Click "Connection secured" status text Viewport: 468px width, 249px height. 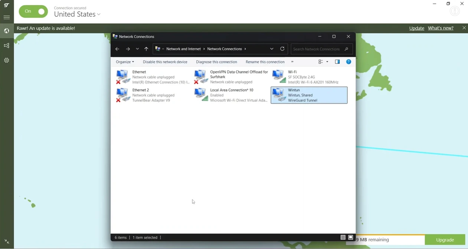click(x=70, y=8)
